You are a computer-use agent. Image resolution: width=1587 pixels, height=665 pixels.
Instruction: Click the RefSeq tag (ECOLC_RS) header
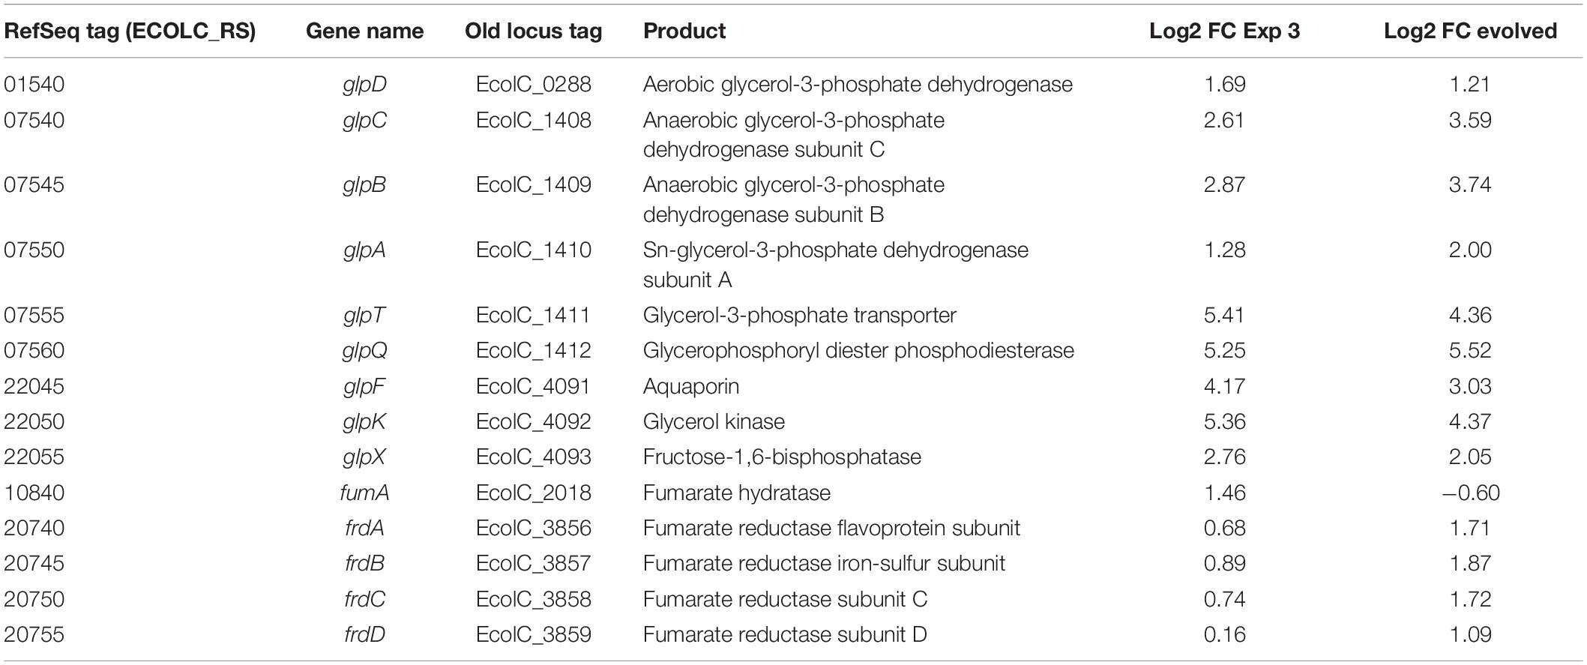(x=130, y=31)
